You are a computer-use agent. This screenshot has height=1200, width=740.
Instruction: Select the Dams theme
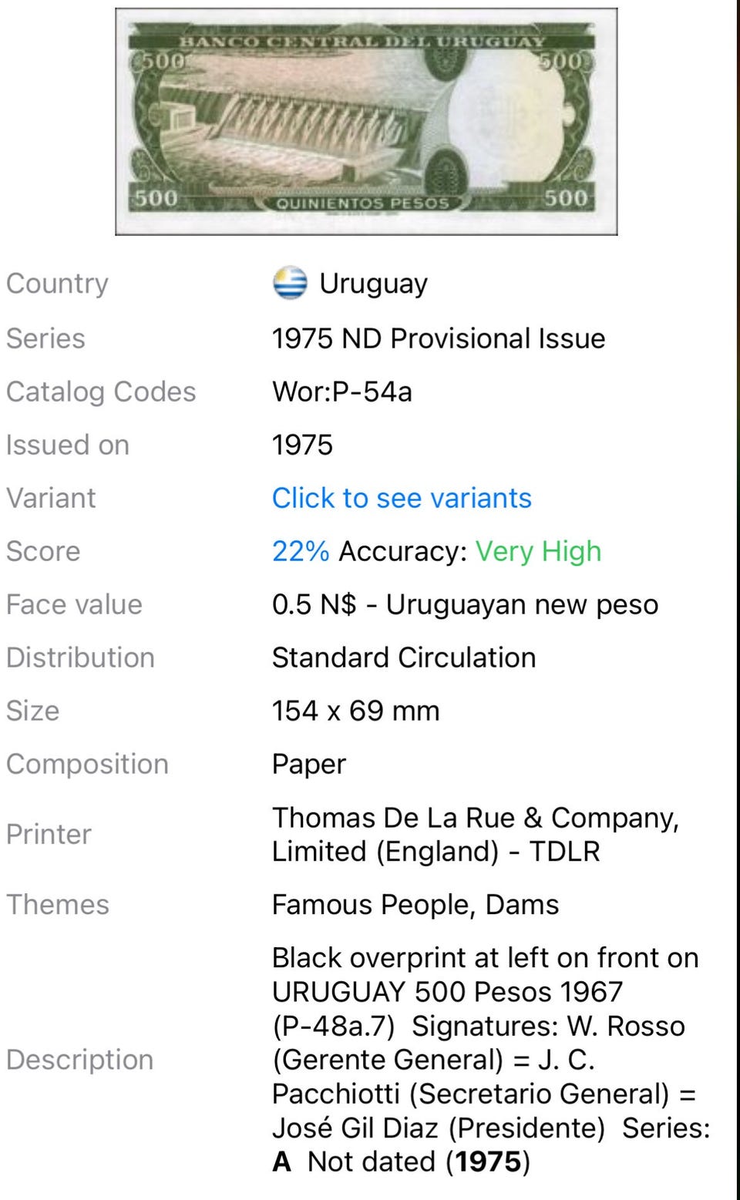[522, 904]
